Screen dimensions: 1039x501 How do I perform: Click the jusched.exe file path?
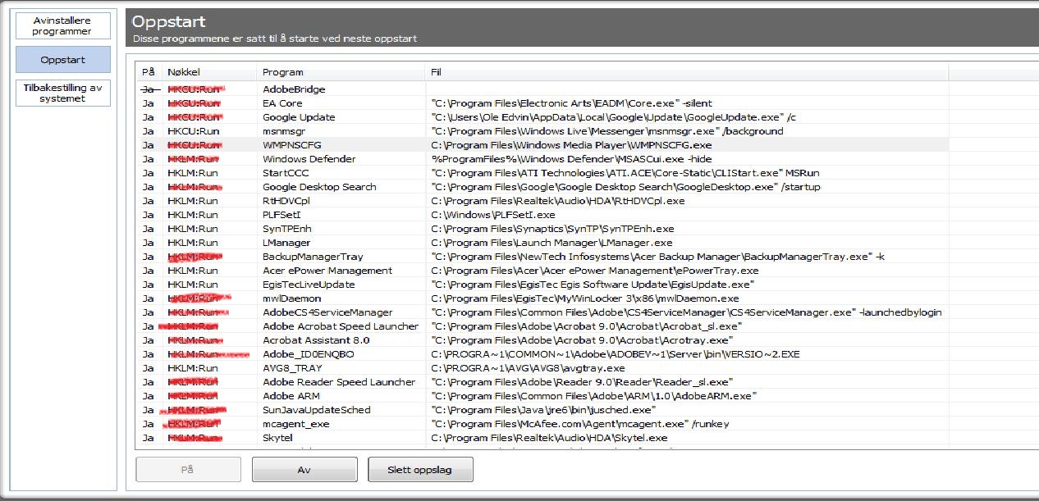click(543, 410)
